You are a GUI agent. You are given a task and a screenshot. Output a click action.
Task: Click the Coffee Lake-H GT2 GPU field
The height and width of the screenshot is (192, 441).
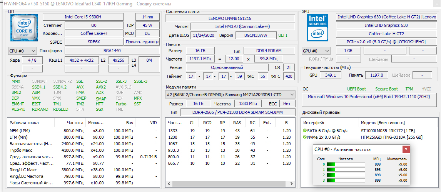386,34
